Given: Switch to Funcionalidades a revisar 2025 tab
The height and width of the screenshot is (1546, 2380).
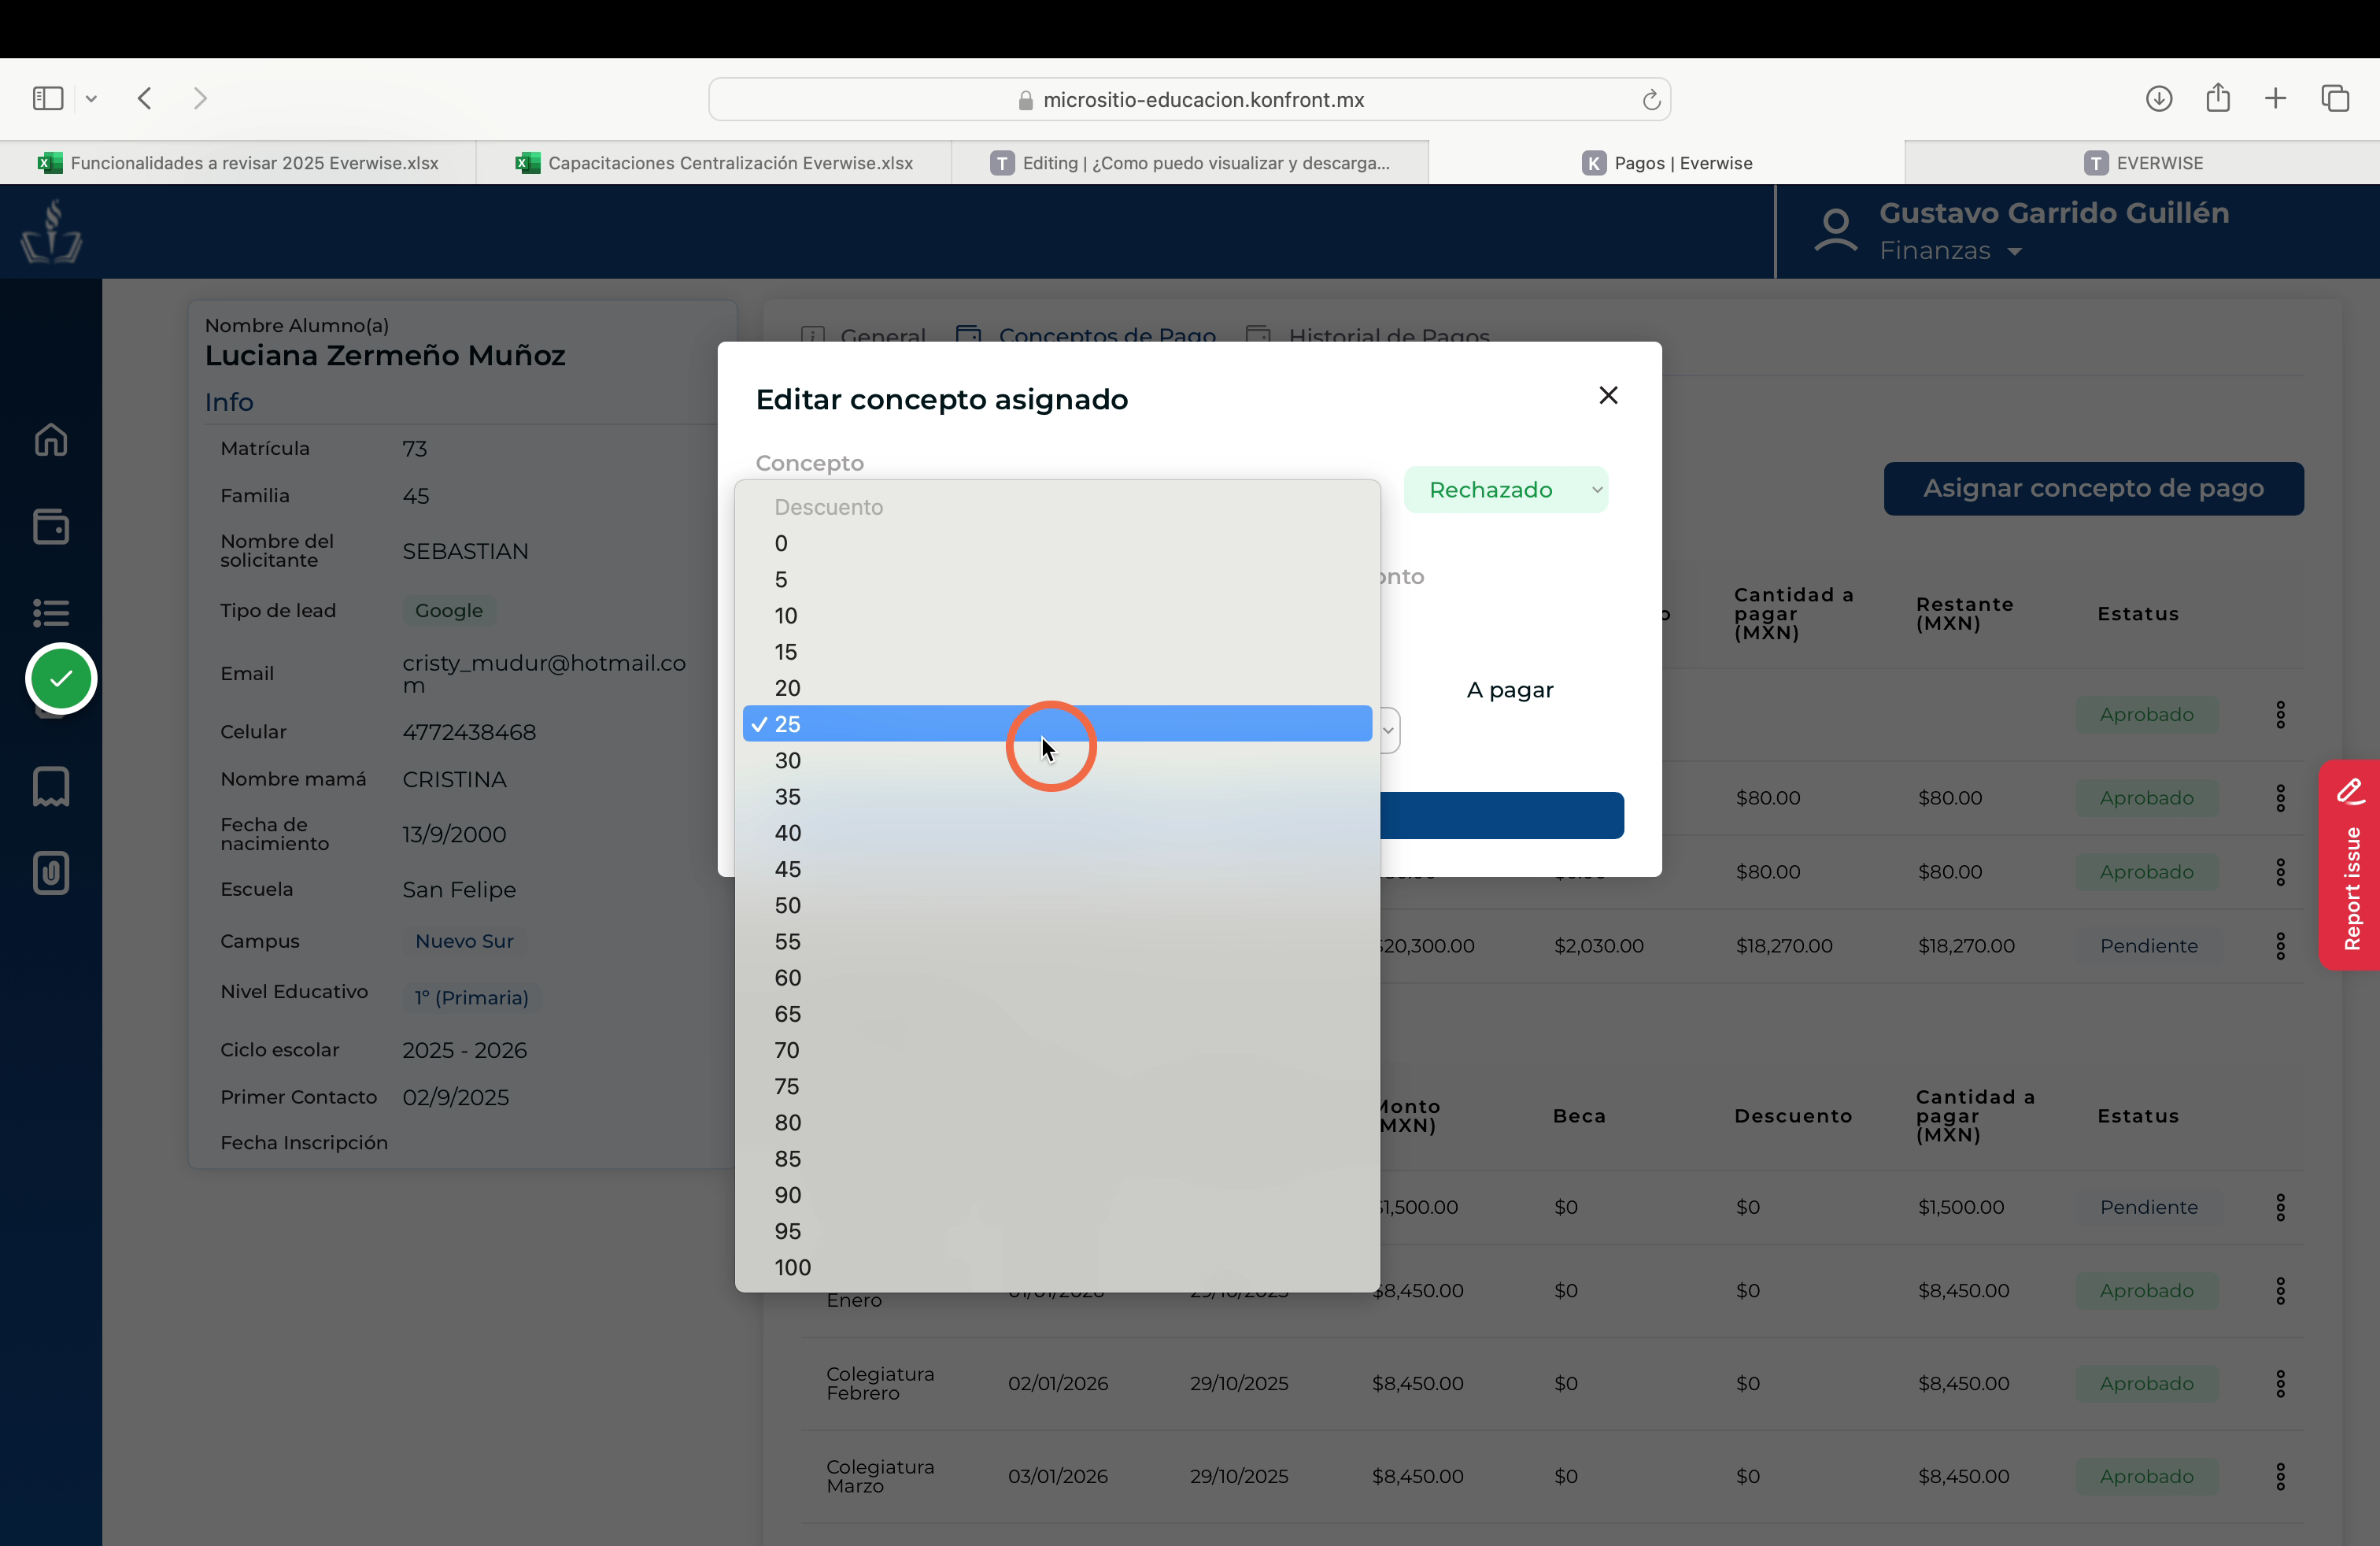Looking at the screenshot, I should (238, 163).
